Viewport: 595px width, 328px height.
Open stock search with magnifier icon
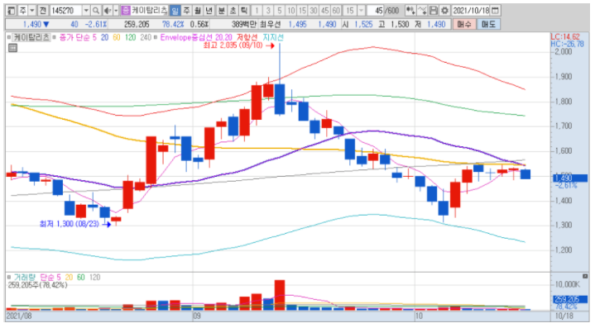click(96, 11)
